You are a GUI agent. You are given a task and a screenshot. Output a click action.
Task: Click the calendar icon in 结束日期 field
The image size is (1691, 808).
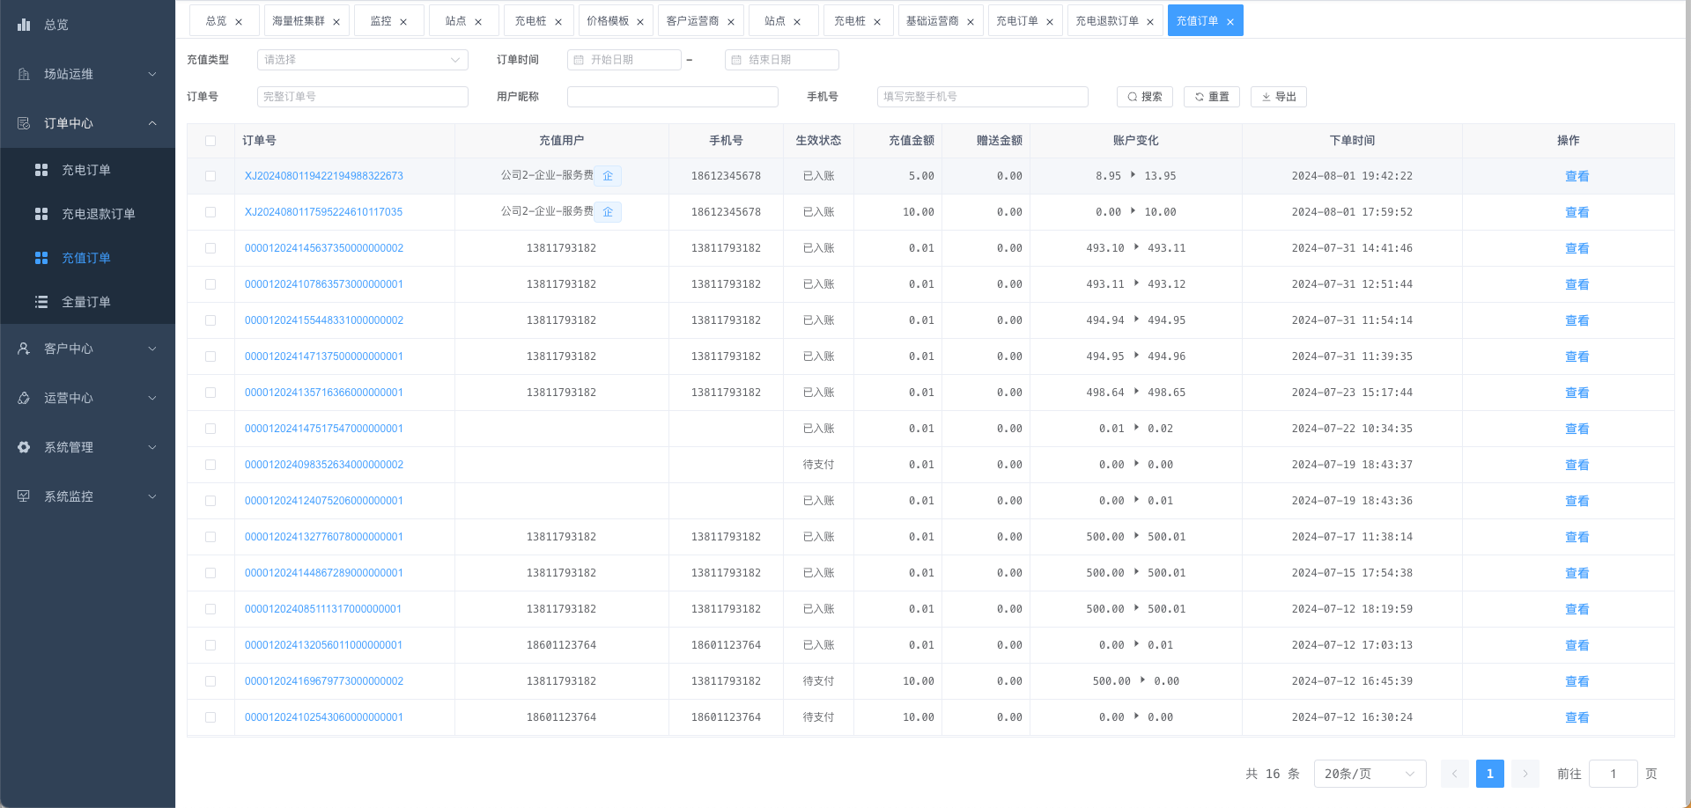[x=736, y=60]
